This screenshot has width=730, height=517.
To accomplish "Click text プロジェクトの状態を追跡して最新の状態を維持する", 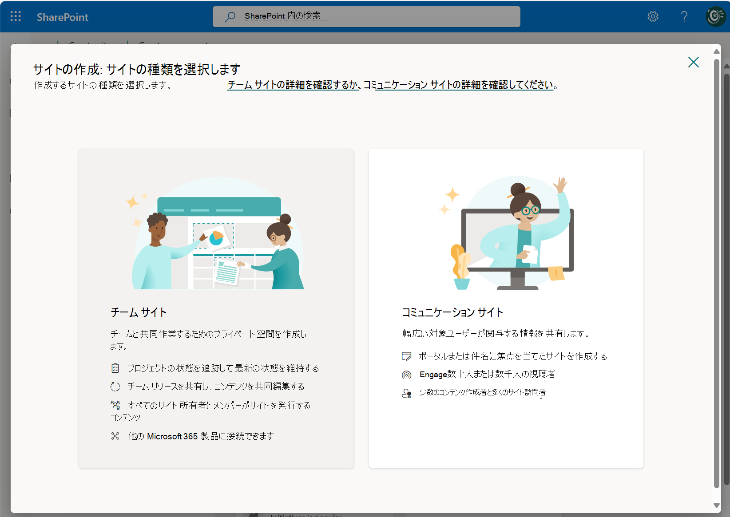I will tap(223, 368).
